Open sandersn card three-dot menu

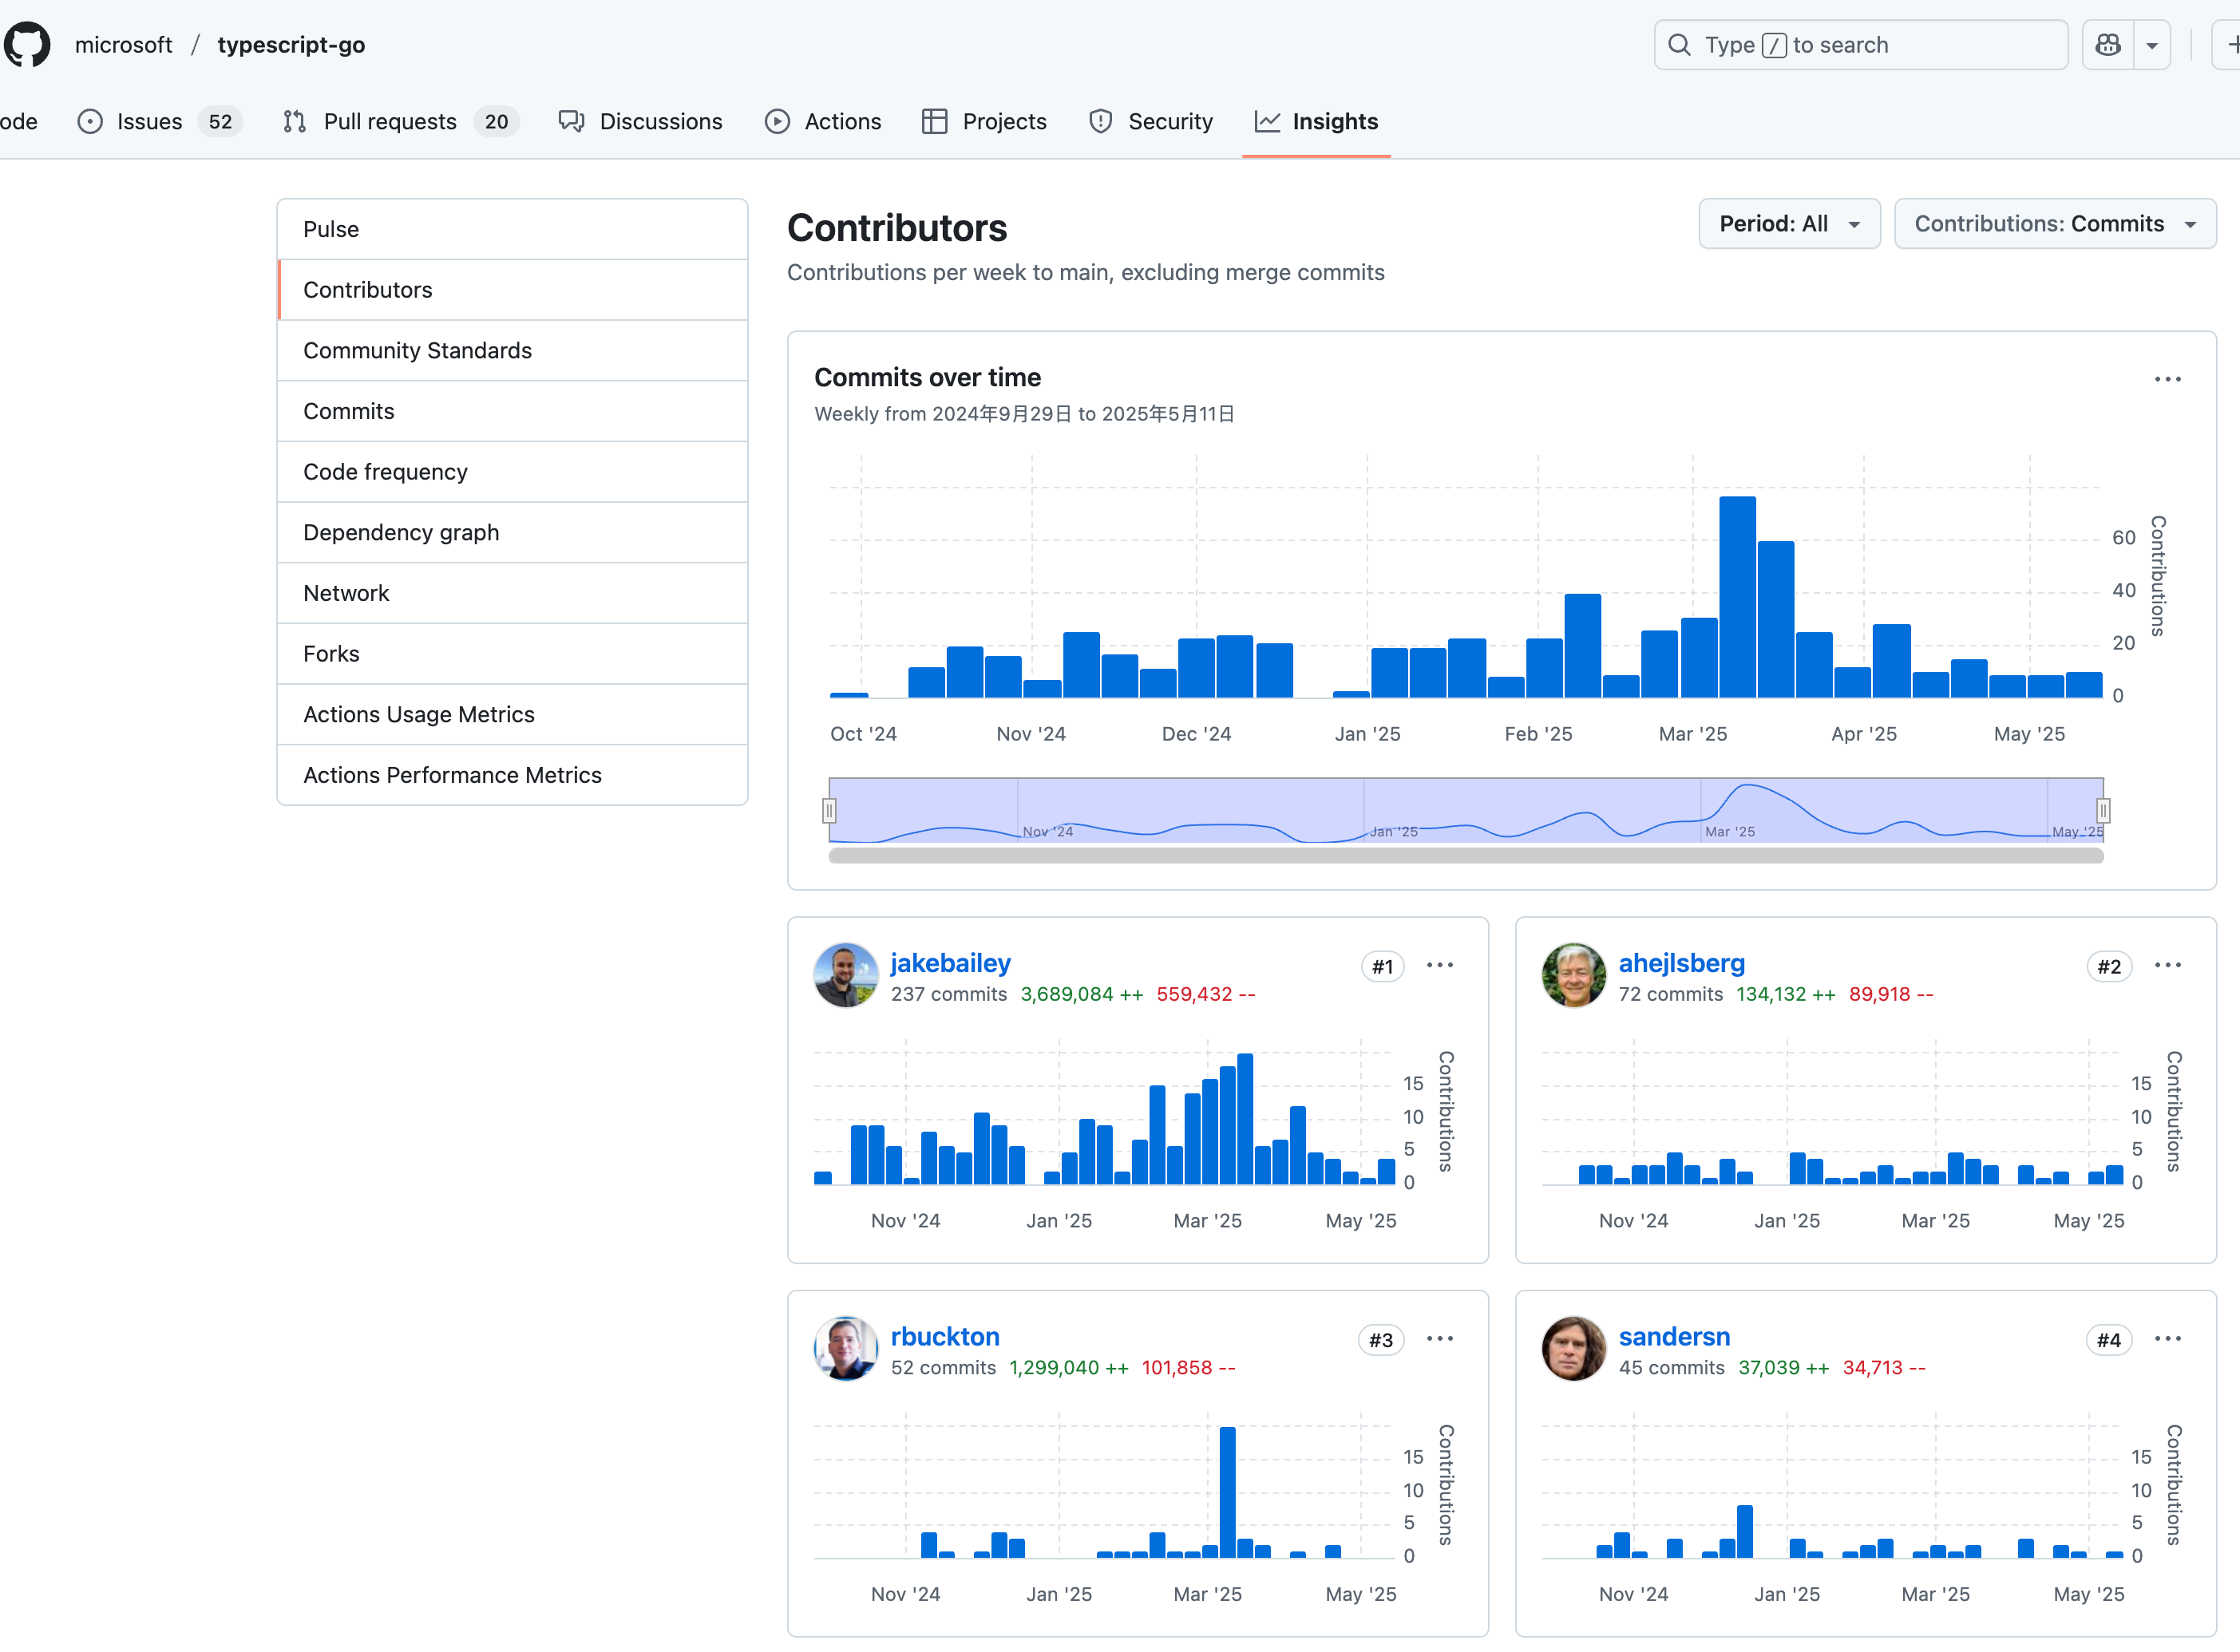click(x=2167, y=1338)
